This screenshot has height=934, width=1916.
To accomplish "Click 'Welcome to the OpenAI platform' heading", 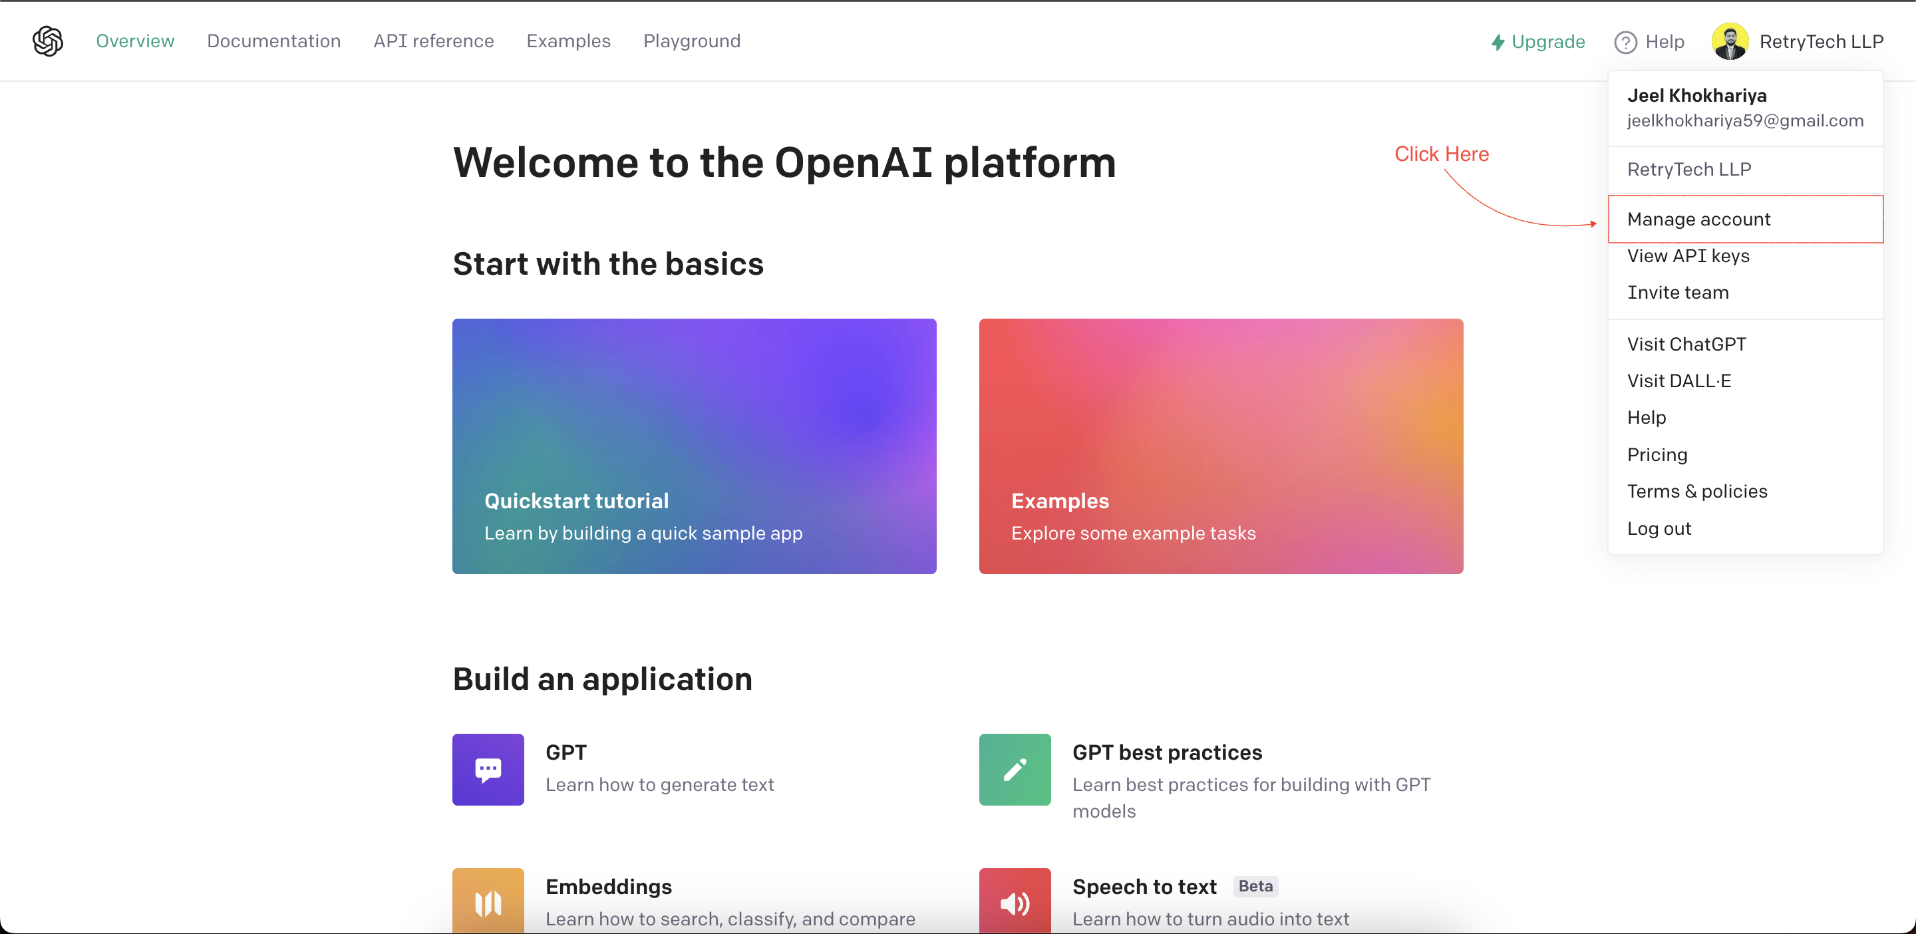I will (785, 163).
